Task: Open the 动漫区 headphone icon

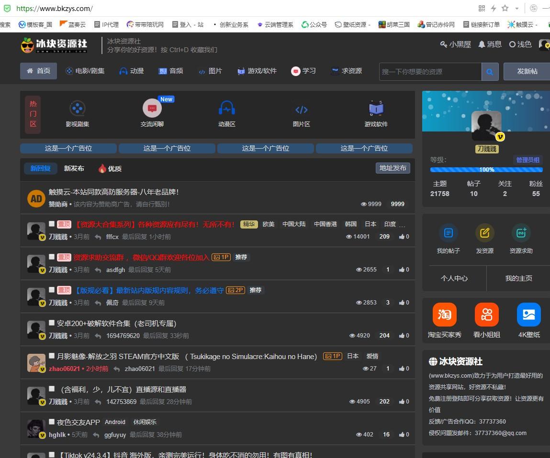Action: [x=226, y=109]
